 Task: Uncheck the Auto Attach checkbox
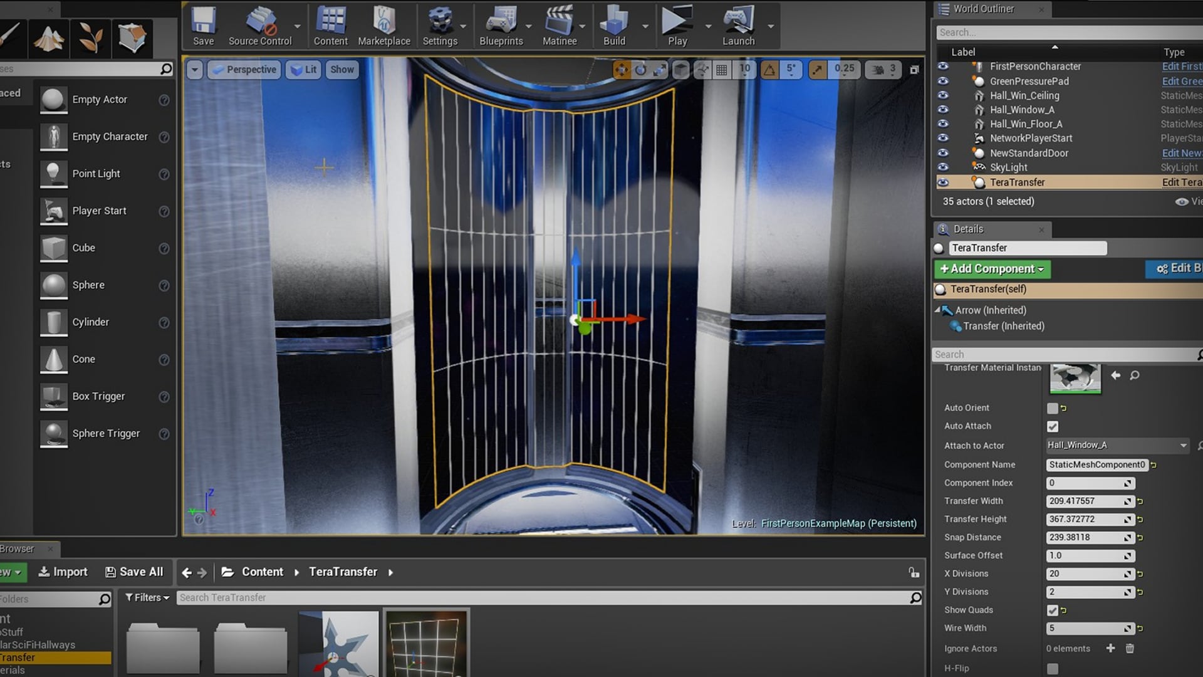point(1053,426)
